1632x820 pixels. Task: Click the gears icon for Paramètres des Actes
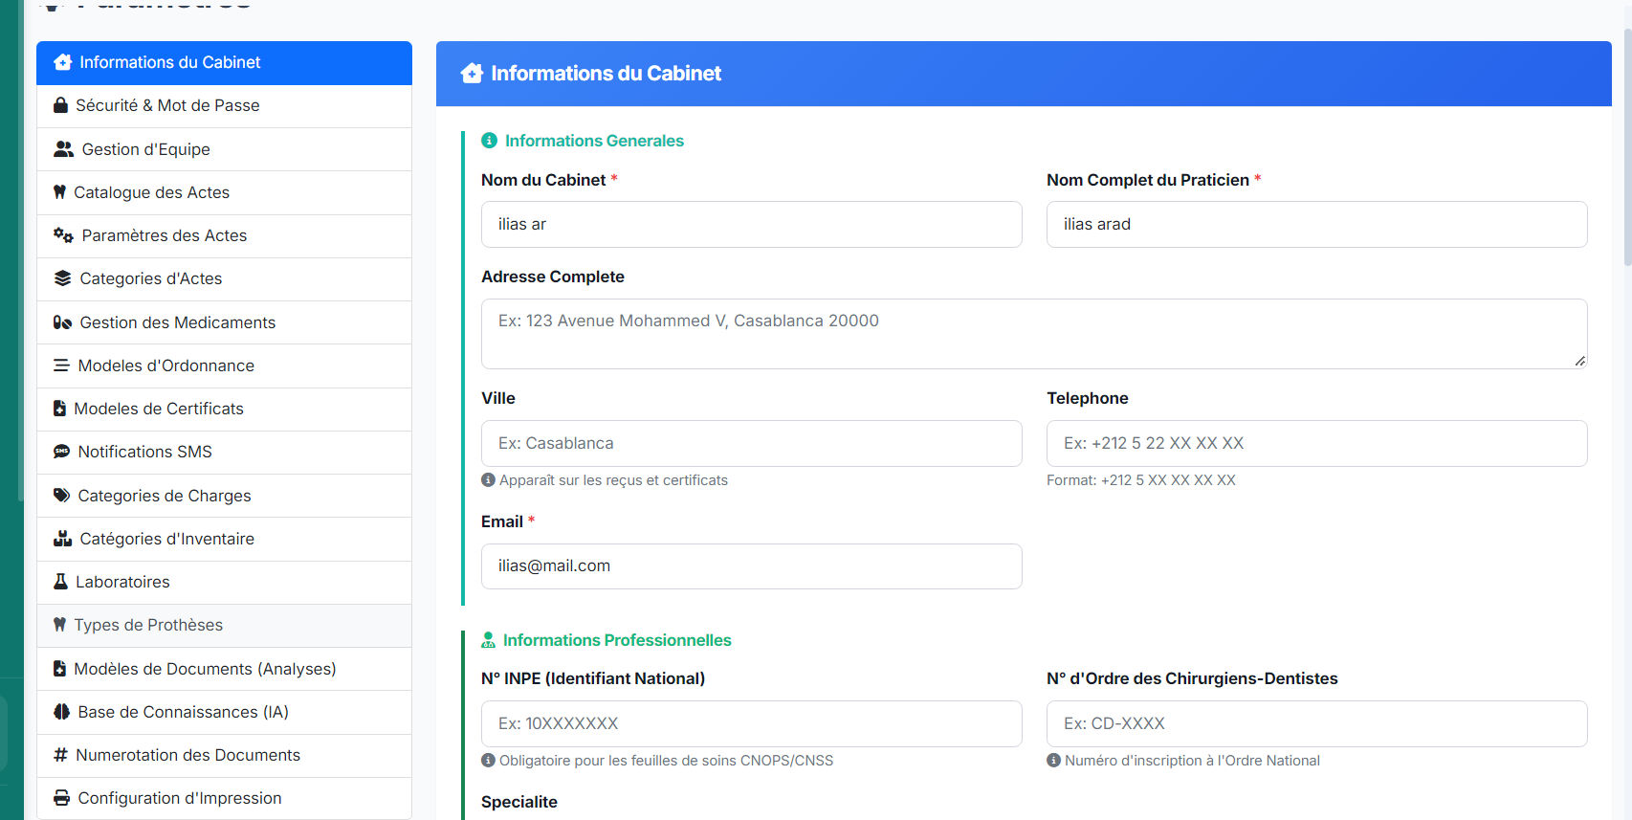(x=63, y=235)
